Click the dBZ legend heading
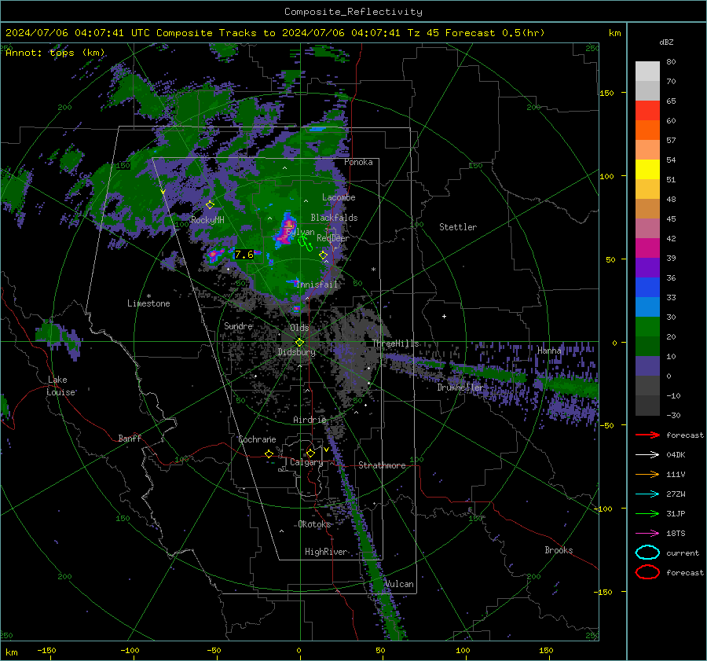 [666, 42]
